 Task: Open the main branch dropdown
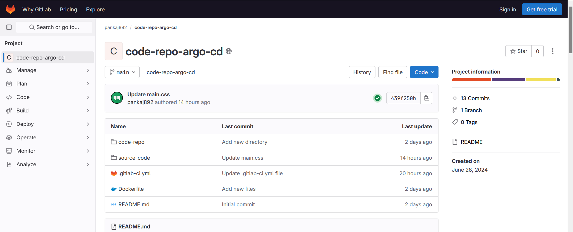(122, 72)
